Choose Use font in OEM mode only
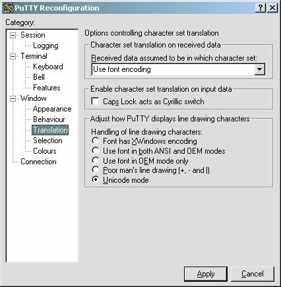This screenshot has height=287, width=281. click(x=96, y=160)
